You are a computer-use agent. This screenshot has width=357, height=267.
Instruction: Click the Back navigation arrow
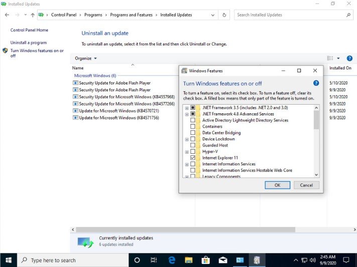(7, 15)
